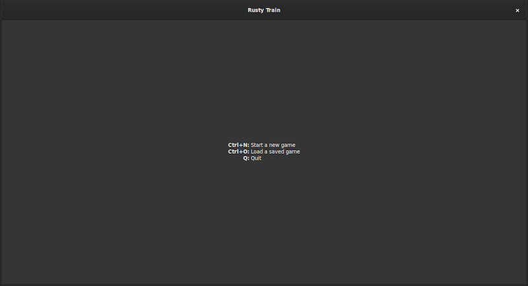Screen dimensions: 528x286
Task: Click the 'Ctrl+O:' shortcut label
Action: [x=238, y=151]
